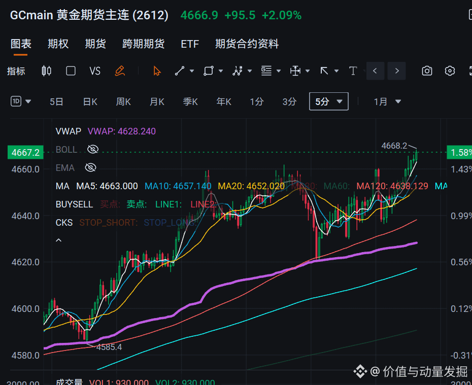
Task: Select the 年K timeframe
Action: click(224, 101)
